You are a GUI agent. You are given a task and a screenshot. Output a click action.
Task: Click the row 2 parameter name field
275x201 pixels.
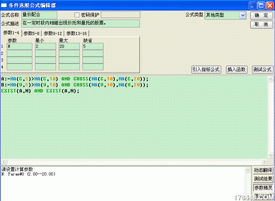coord(20,53)
